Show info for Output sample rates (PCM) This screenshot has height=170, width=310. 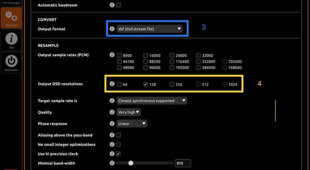click(112, 55)
